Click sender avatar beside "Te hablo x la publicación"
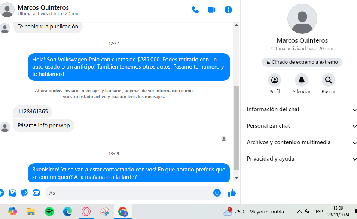The image size is (357, 219). (5, 28)
